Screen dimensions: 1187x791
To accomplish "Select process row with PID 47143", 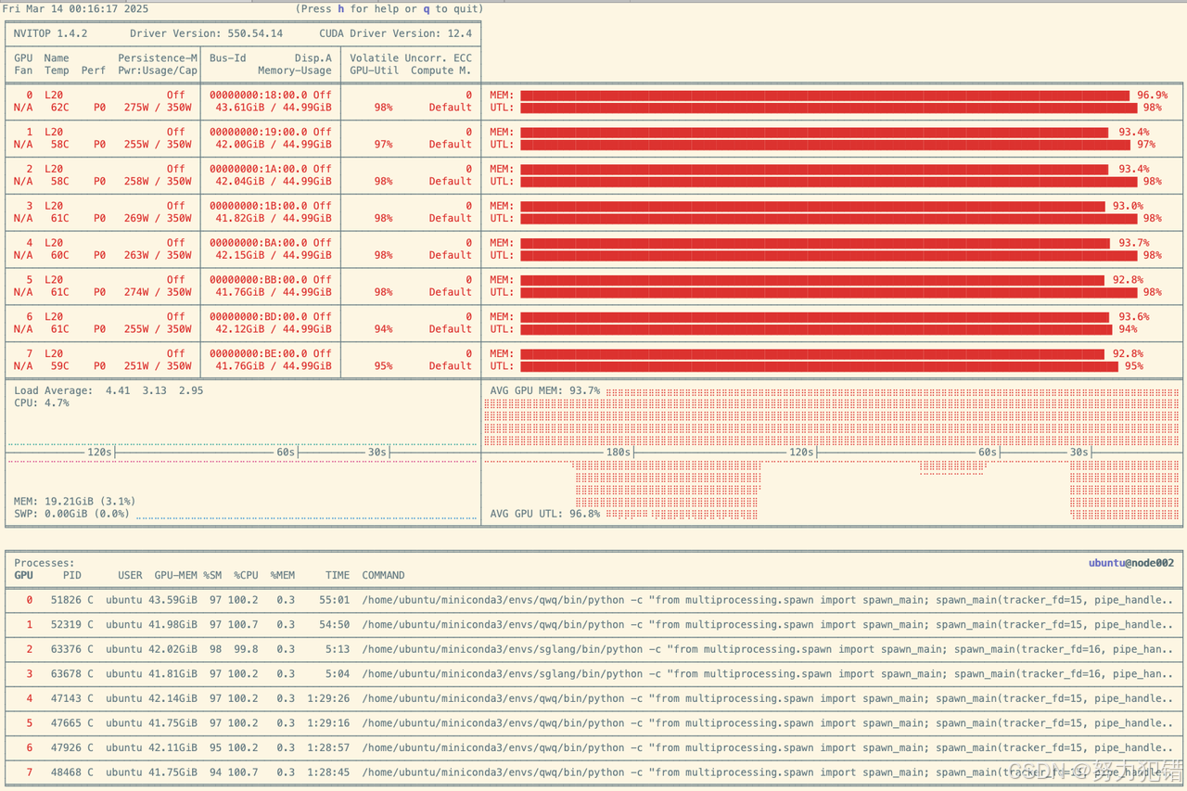I will [x=593, y=698].
